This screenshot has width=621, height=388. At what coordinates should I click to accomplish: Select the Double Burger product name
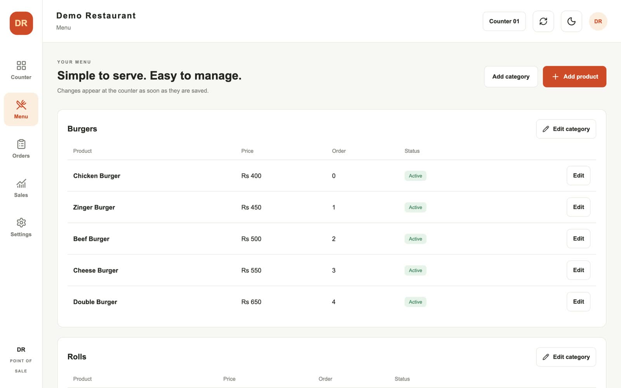click(x=95, y=302)
